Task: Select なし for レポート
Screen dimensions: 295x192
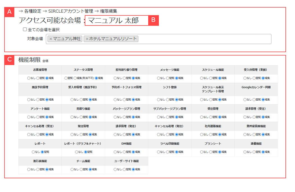Action: pyautogui.click(x=33, y=152)
